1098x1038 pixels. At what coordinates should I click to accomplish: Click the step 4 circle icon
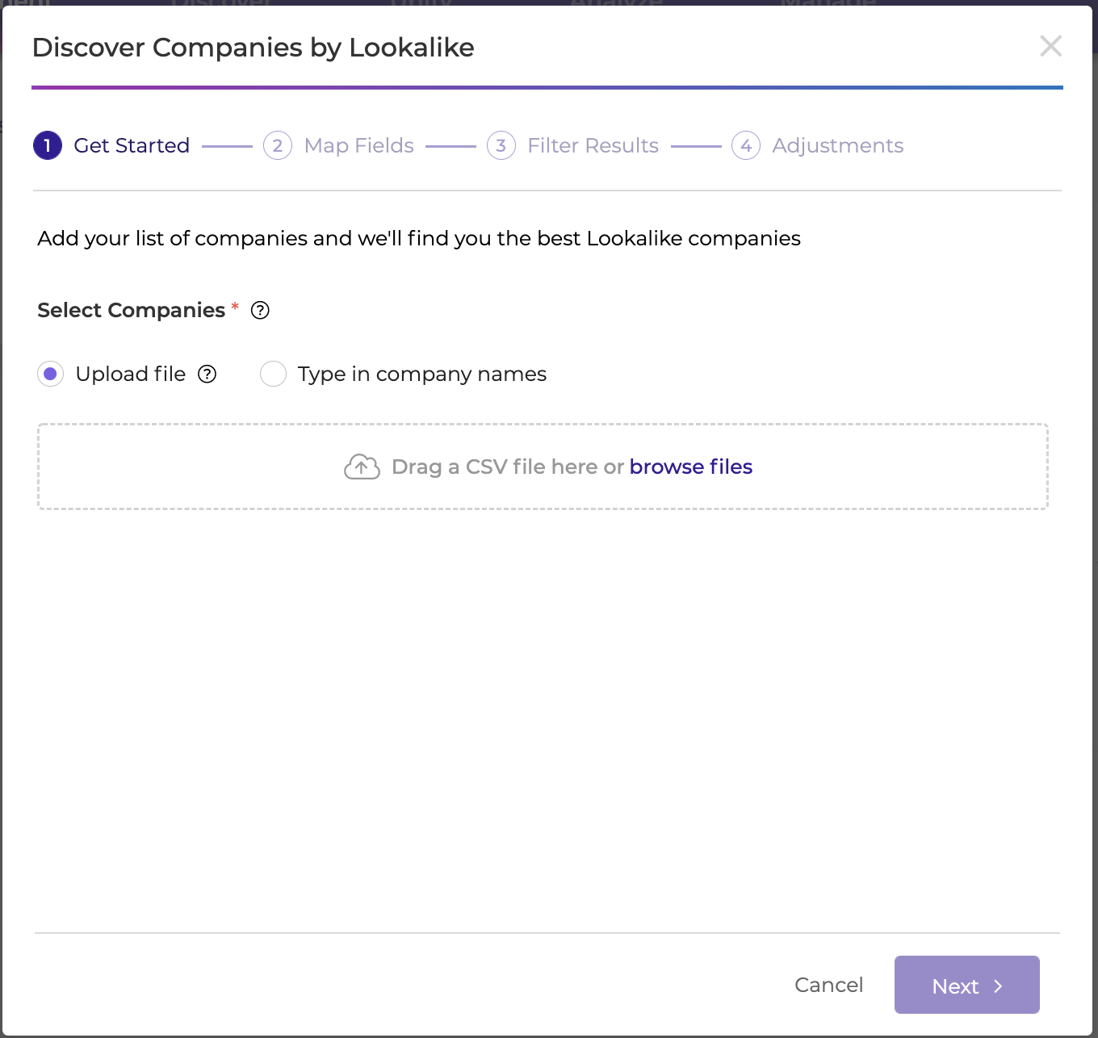click(746, 145)
